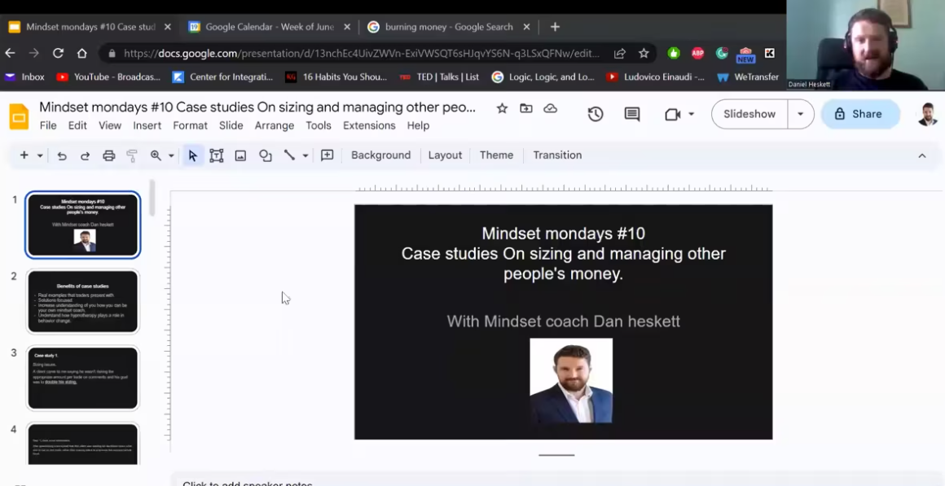Go back in browser history

point(11,53)
